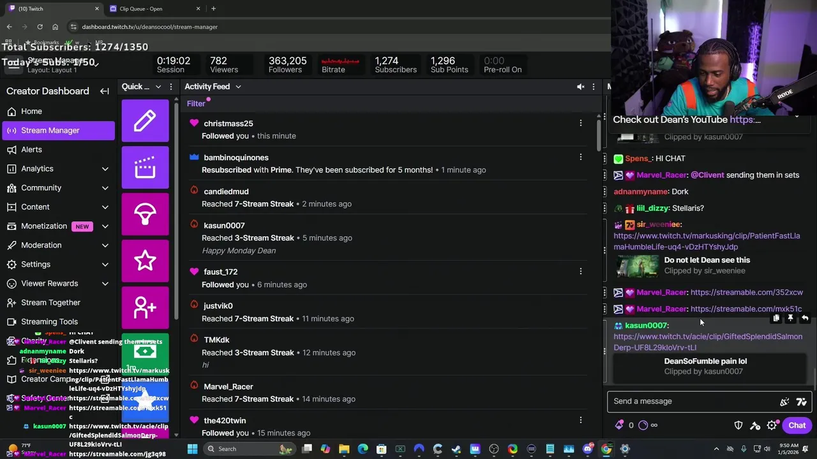
Task: Expand the Viewer Rewards sidebar section
Action: tap(105, 284)
